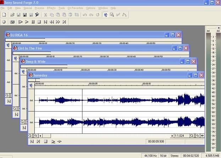Toggle Loop Playback in transport bar

click(12, 22)
